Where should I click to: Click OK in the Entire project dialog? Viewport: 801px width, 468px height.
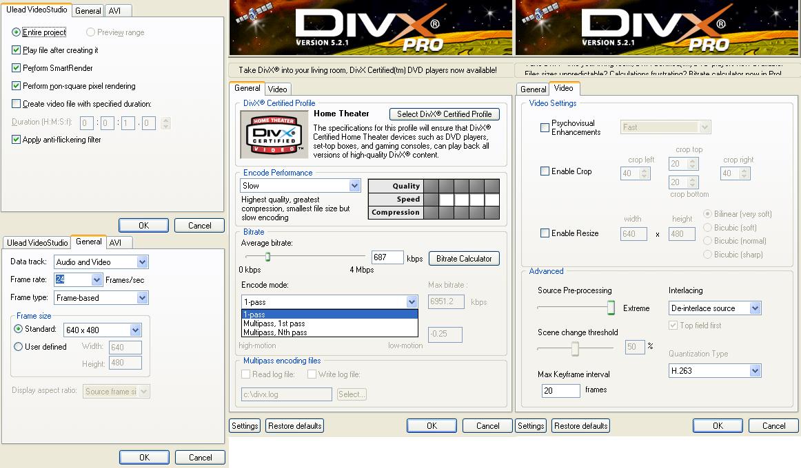[x=143, y=225]
